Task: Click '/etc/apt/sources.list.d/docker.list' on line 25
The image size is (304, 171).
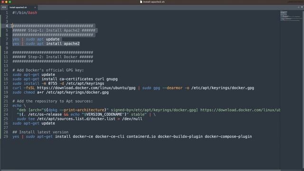Action: [76, 119]
